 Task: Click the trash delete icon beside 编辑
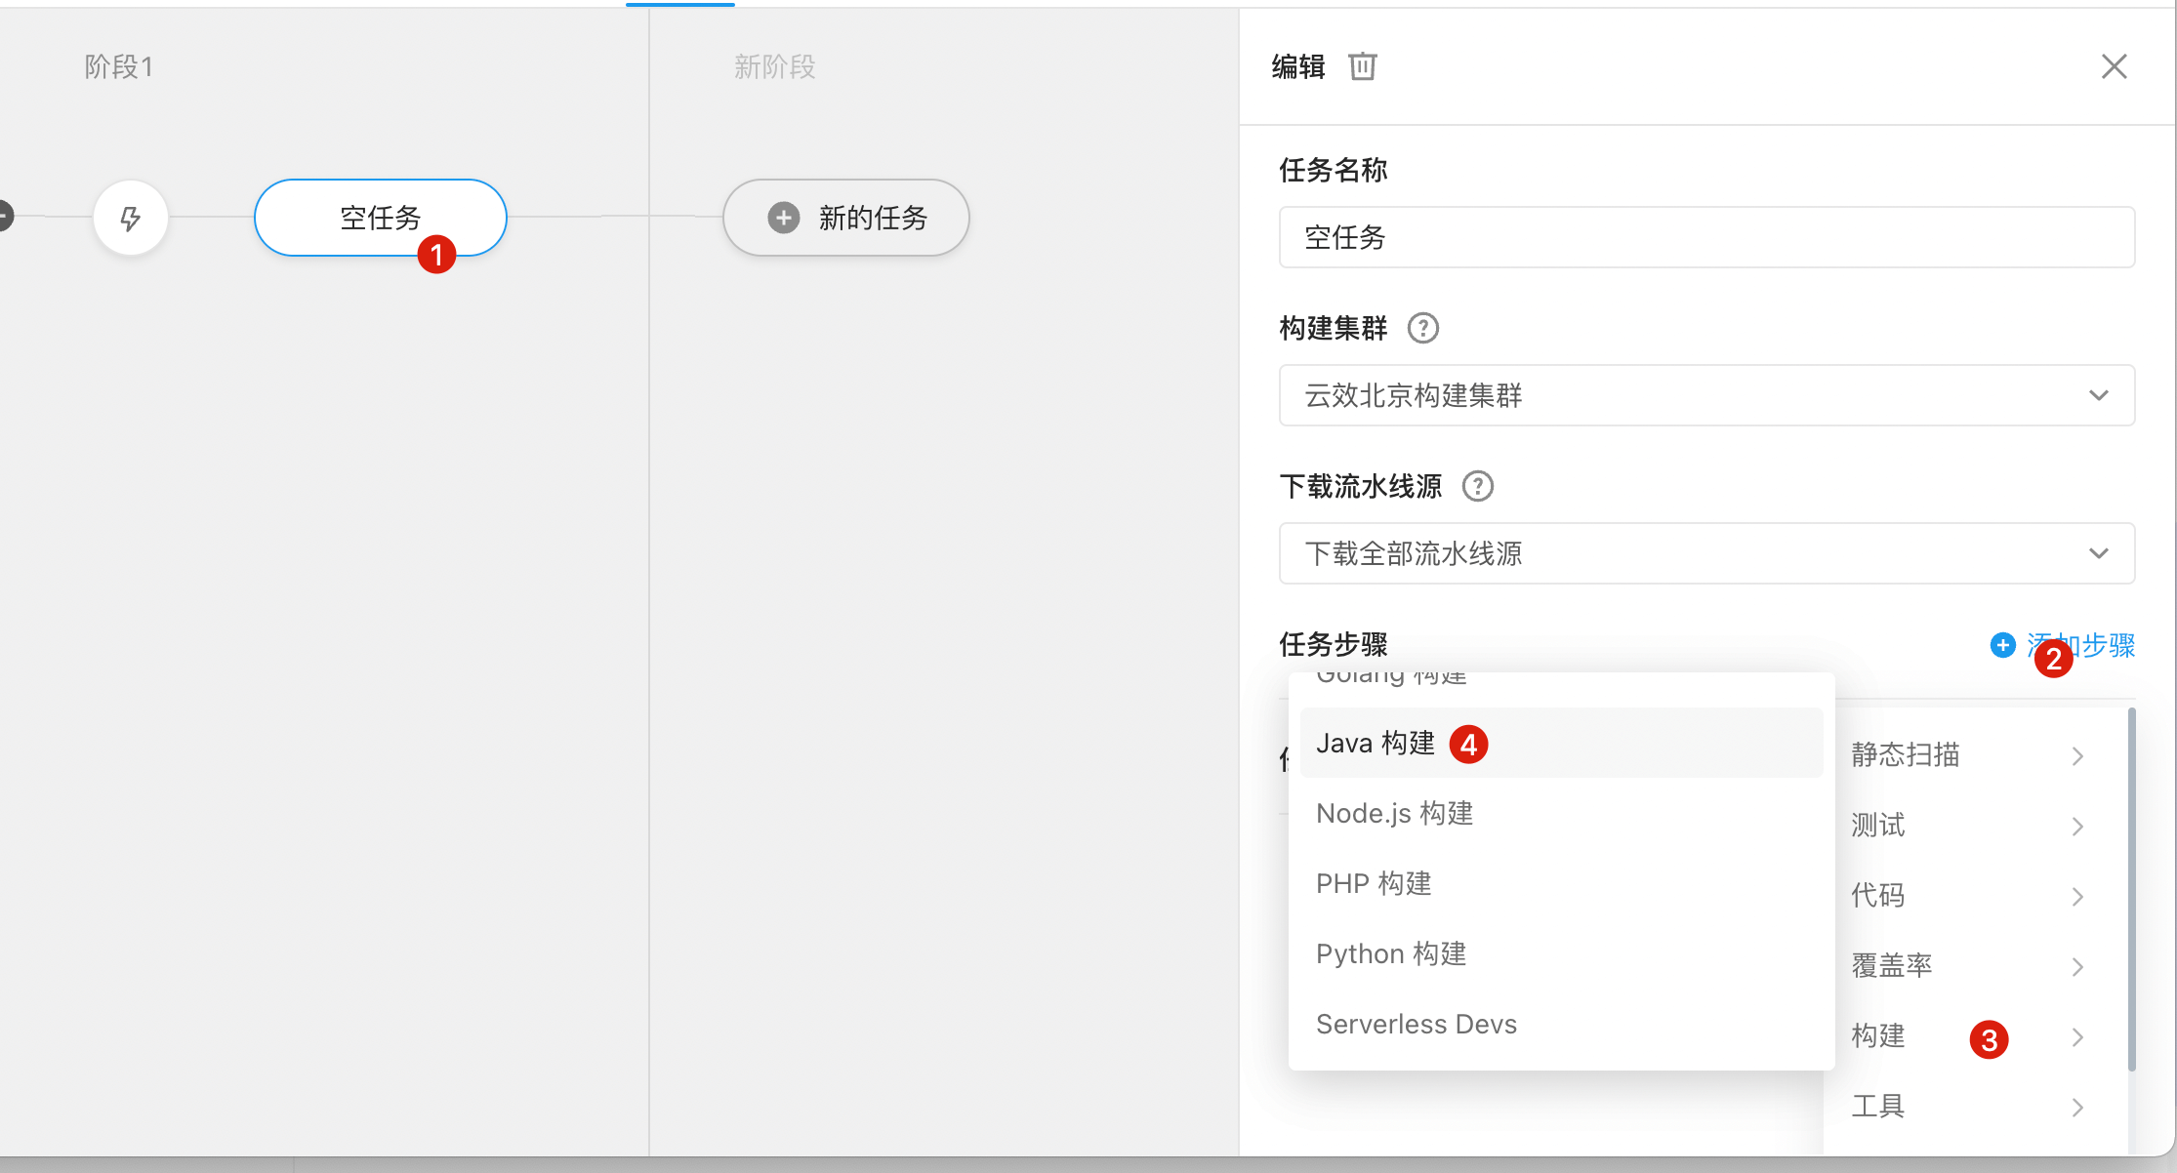point(1362,66)
